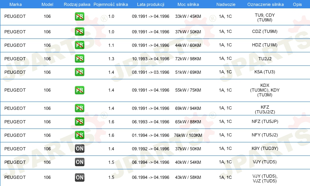Click the power value 43kW / 58KM
This screenshot has width=310, height=186.
188,177
